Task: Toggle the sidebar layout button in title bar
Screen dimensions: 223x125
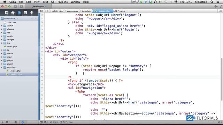Action: pos(15,6)
